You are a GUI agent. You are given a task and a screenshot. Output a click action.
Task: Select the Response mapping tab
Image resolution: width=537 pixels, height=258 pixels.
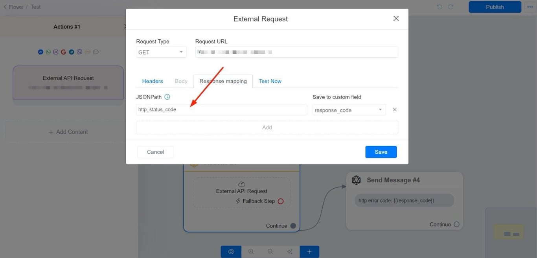click(223, 81)
